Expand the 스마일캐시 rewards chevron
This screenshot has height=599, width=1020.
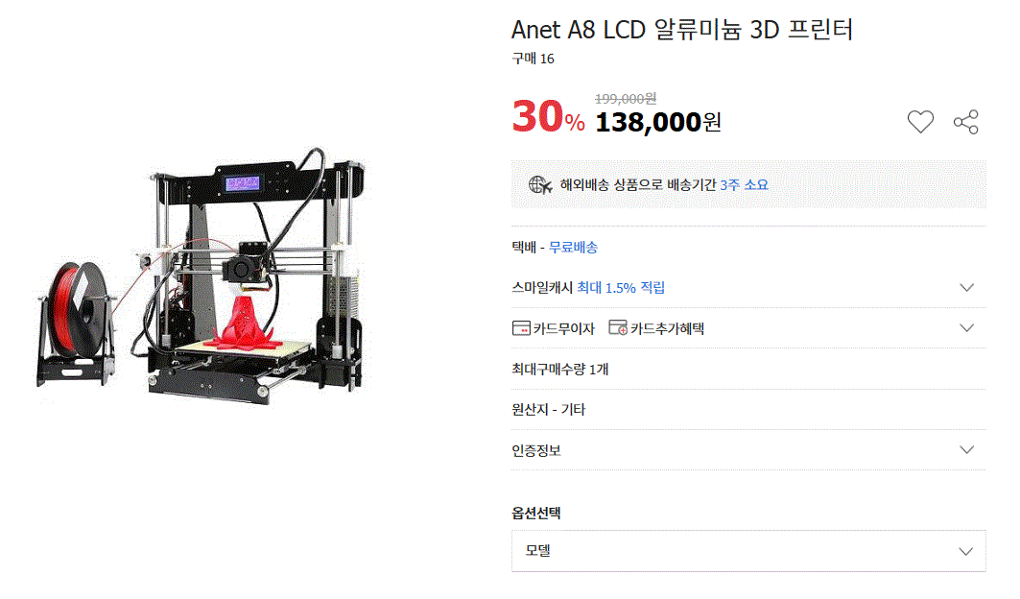[x=966, y=287]
